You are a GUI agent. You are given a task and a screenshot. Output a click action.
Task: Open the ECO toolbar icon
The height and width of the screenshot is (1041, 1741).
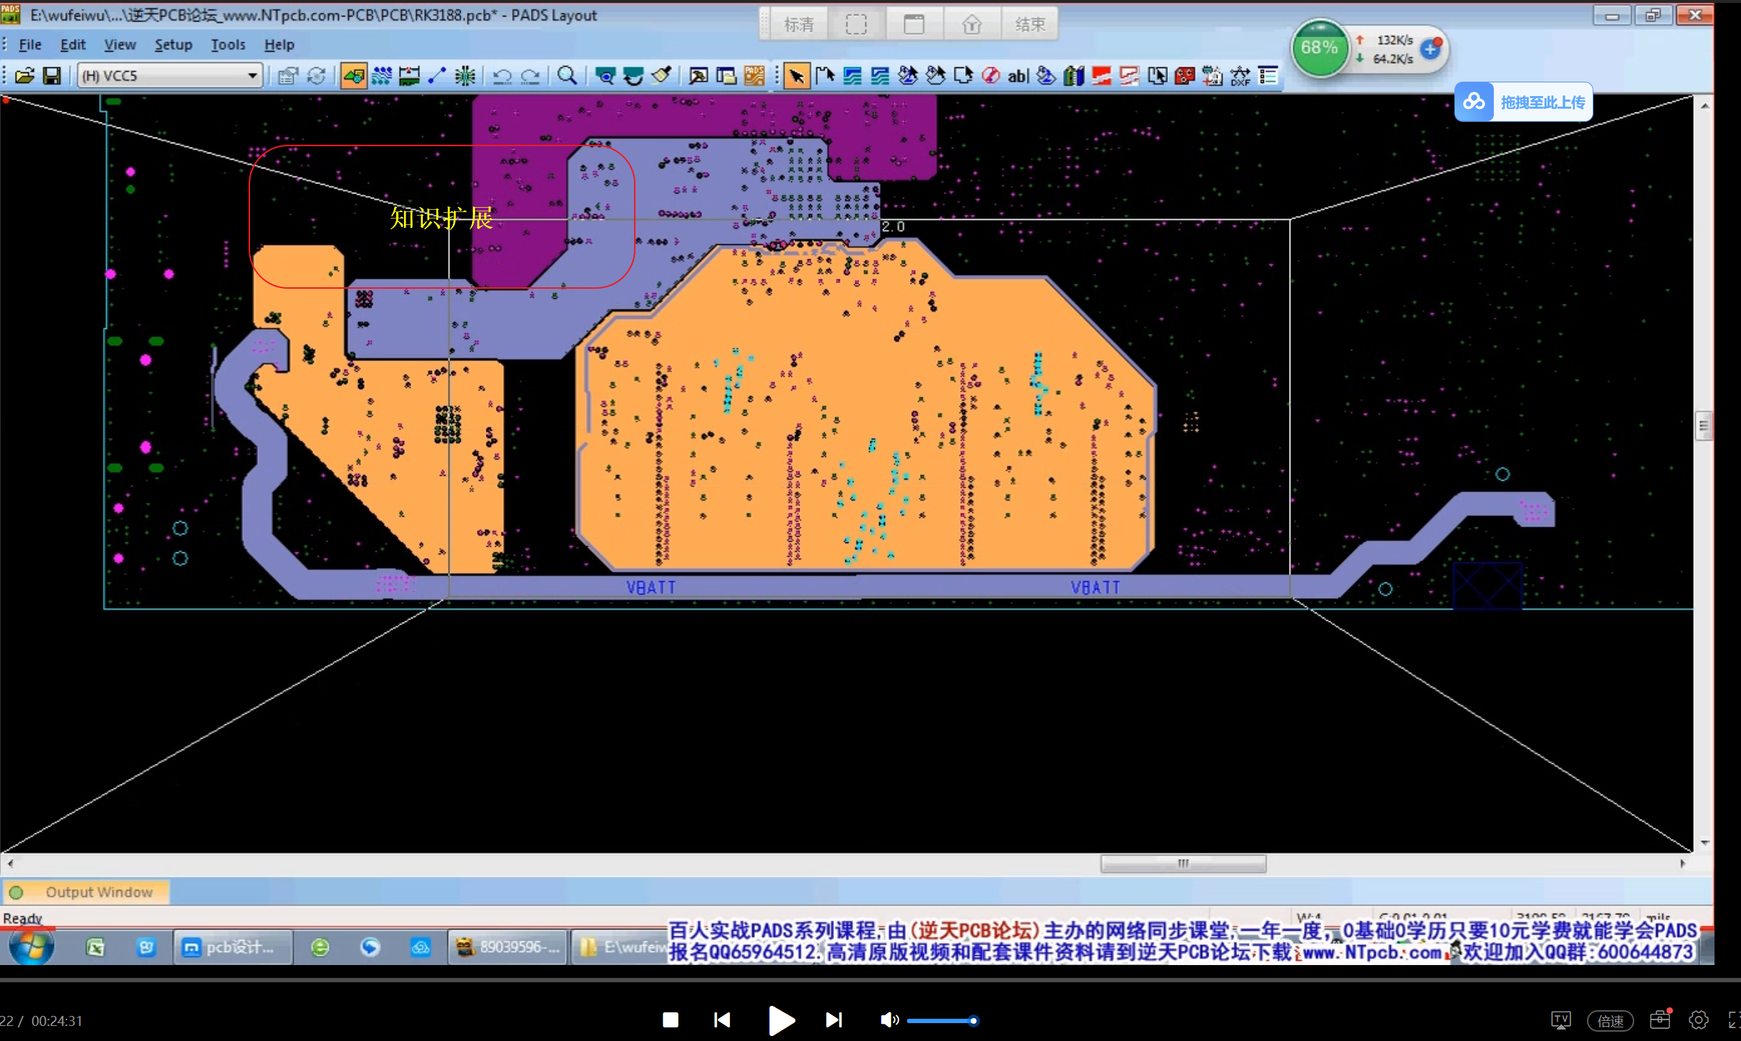[437, 75]
